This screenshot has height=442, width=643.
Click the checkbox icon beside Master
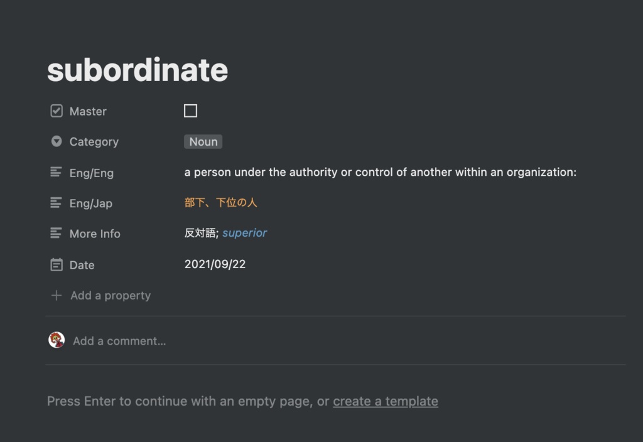57,111
